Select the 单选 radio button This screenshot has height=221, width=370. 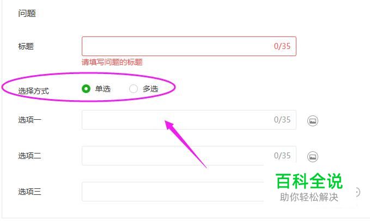tap(86, 89)
